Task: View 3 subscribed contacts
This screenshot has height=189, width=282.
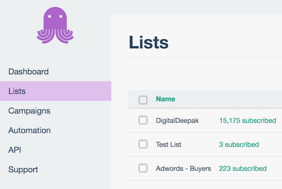Action: (x=239, y=144)
